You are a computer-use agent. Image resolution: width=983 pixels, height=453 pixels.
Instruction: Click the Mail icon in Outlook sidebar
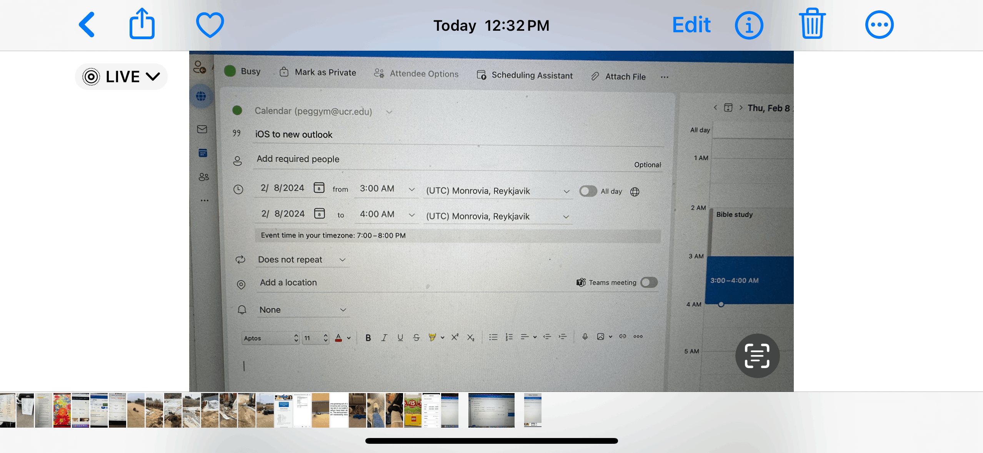(202, 129)
